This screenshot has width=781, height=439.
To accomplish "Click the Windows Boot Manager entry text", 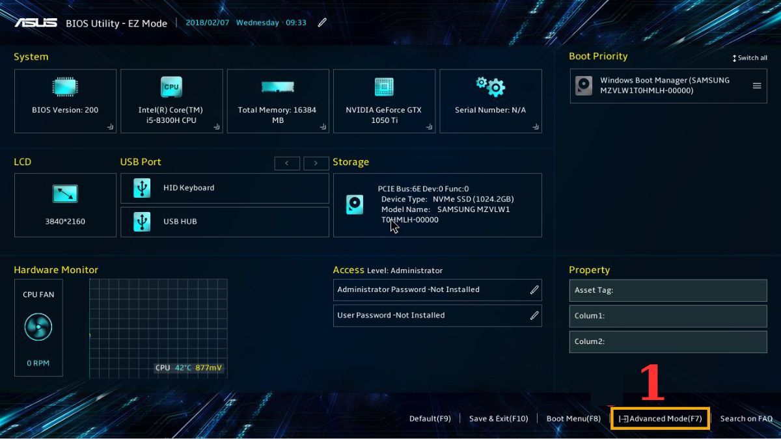I will tap(665, 86).
